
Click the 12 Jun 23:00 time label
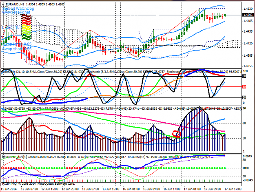point(70,189)
